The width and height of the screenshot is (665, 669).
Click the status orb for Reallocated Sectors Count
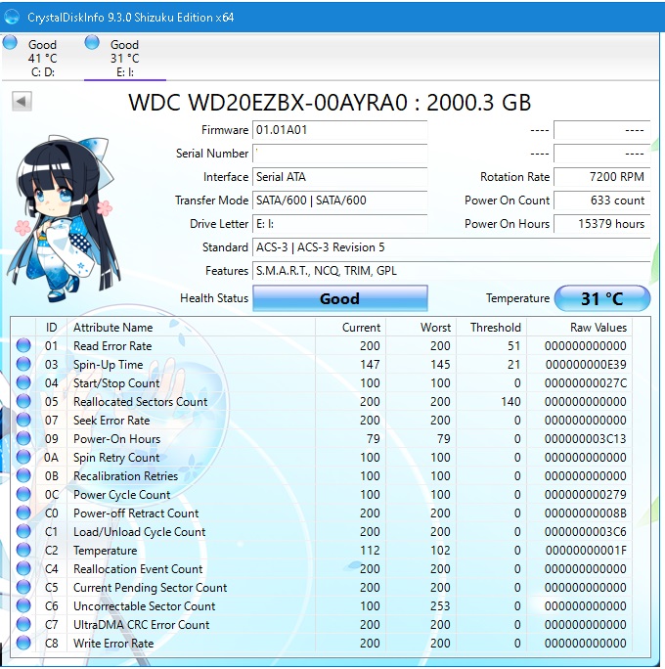[x=23, y=401]
